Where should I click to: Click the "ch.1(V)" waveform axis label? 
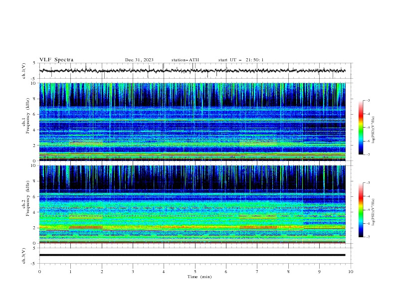point(24,71)
